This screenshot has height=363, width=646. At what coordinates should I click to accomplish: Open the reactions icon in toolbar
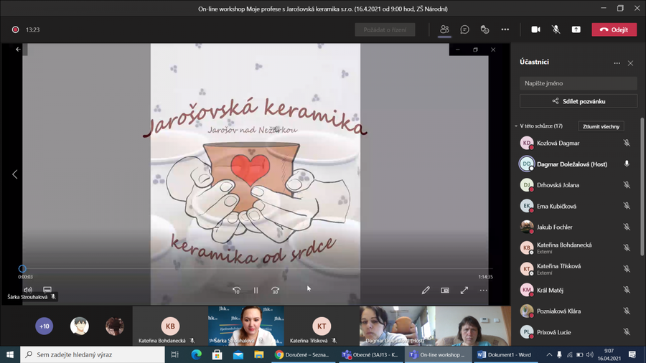[485, 29]
